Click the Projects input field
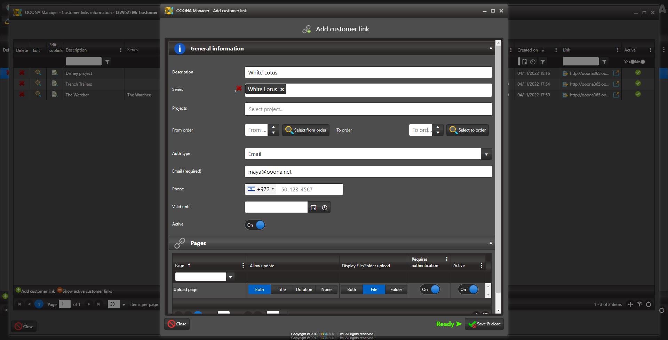Image resolution: width=668 pixels, height=340 pixels. (368, 109)
